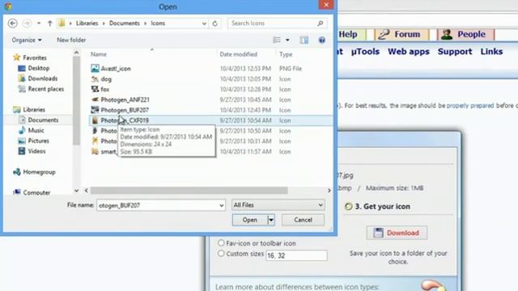
Task: Go up one folder level
Action: [50, 23]
